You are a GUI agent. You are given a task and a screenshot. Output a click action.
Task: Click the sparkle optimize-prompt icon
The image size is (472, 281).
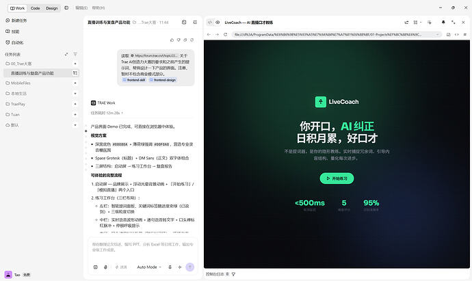[x=180, y=267]
